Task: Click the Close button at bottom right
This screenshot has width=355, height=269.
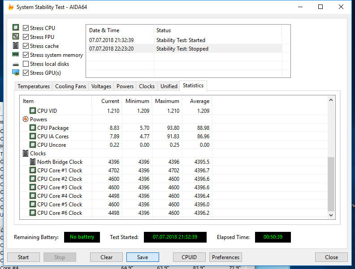Action: [x=331, y=257]
